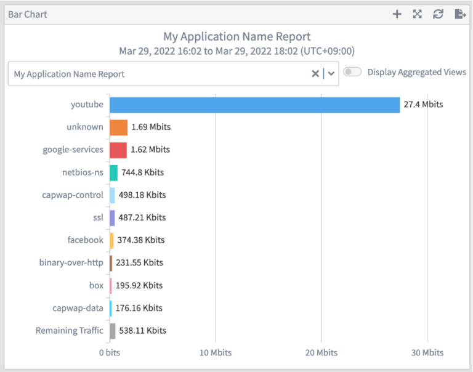
Task: Clear the selected report with X icon
Action: [315, 74]
